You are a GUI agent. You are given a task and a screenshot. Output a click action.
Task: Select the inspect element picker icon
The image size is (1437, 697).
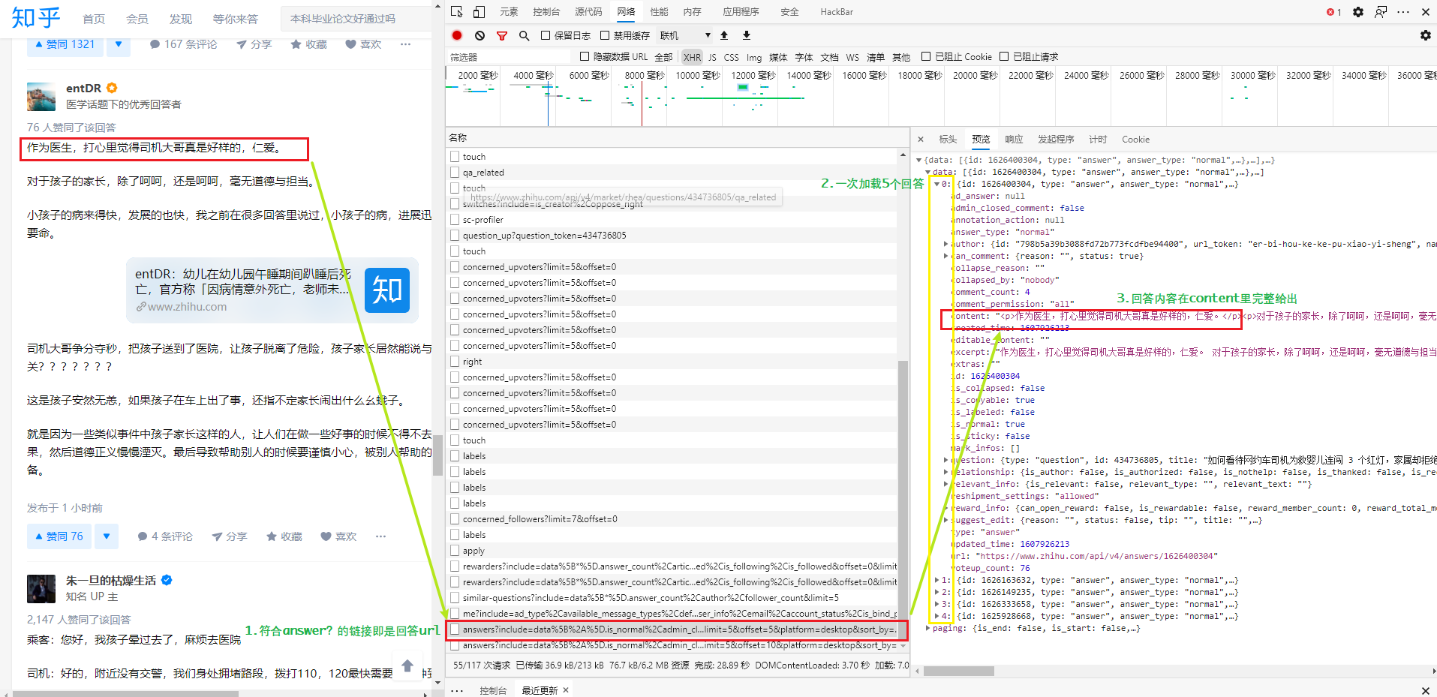tap(456, 12)
